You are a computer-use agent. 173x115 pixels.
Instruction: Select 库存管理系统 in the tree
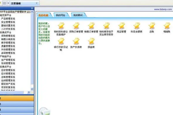[x=8, y=43]
